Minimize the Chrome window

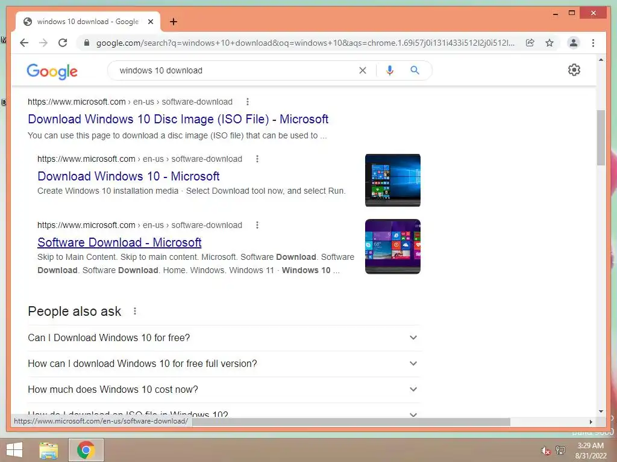coord(555,13)
